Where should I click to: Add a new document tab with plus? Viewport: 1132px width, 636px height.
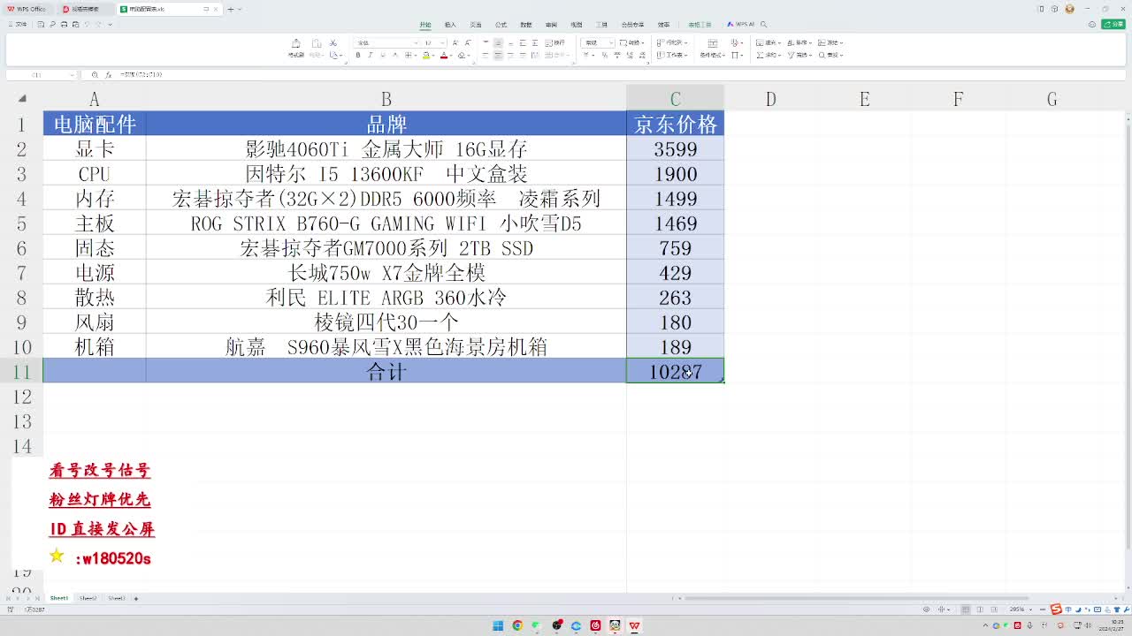pos(230,9)
